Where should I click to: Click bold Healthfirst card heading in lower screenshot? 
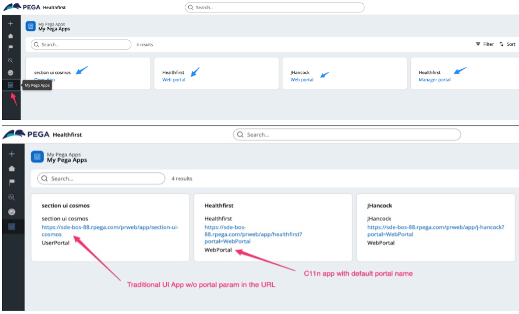point(219,206)
